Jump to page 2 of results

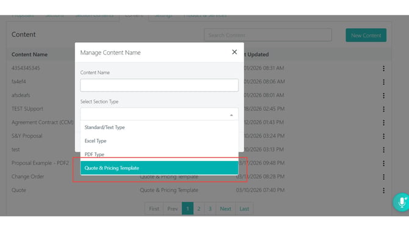coord(199,209)
